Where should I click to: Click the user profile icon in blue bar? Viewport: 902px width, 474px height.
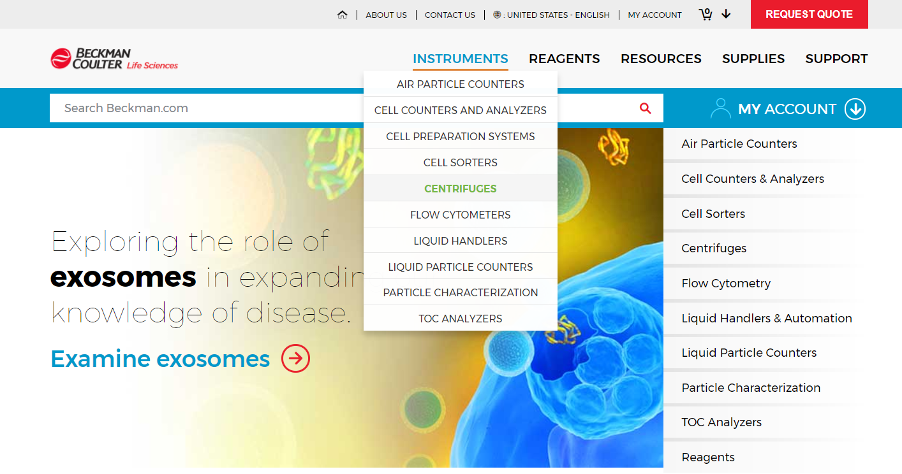click(720, 108)
